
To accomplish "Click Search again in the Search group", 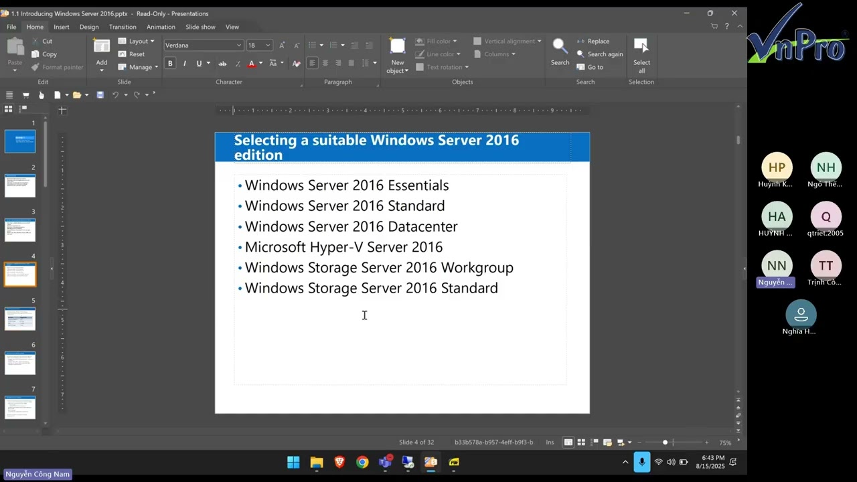I will pyautogui.click(x=600, y=54).
